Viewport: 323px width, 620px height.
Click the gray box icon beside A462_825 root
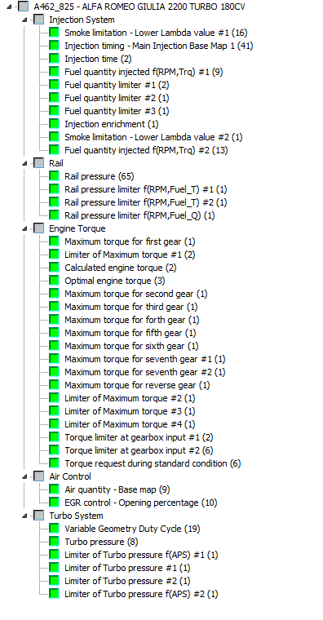[x=24, y=7]
